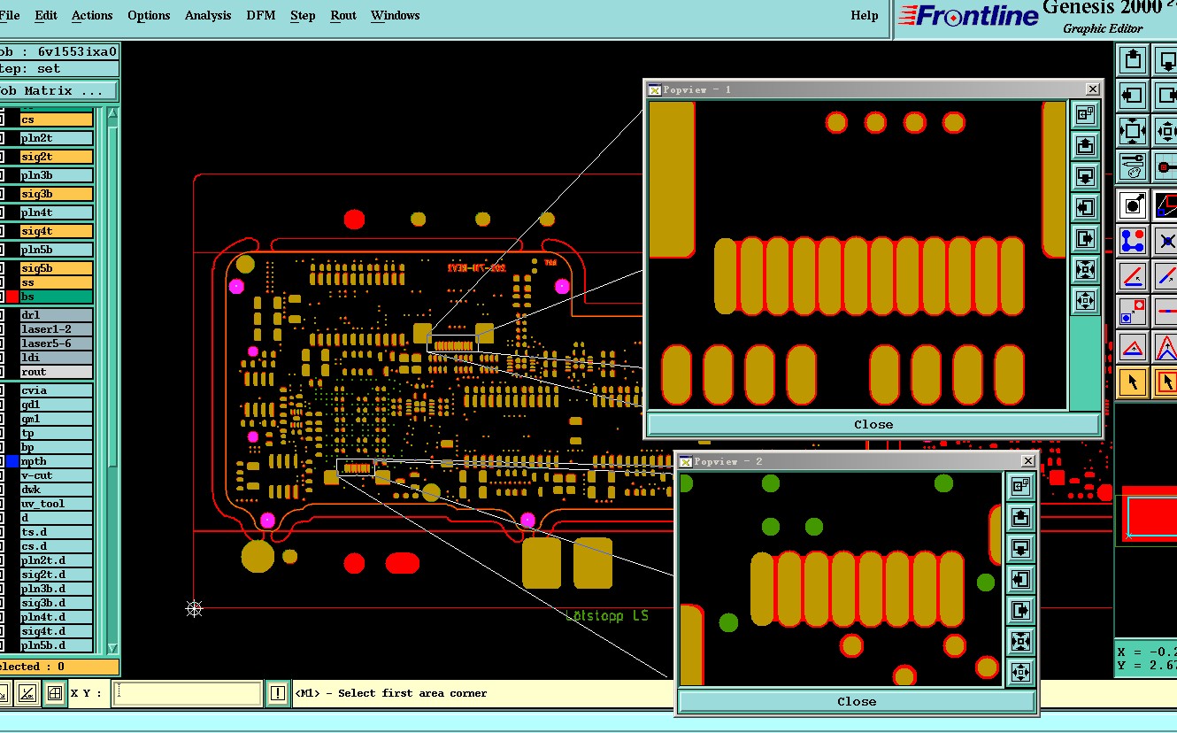Viewport: 1177px width, 733px height.
Task: Open the Actions menu
Action: click(x=92, y=15)
